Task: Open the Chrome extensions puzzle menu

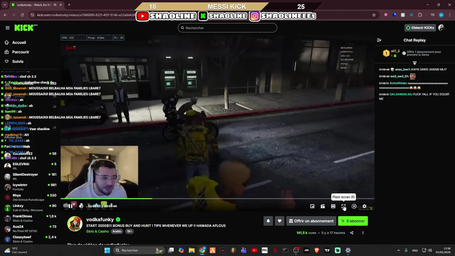Action: pyautogui.click(x=420, y=15)
